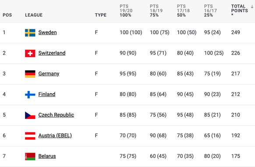Open the Belarus league link
255x167 pixels.
tap(47, 156)
